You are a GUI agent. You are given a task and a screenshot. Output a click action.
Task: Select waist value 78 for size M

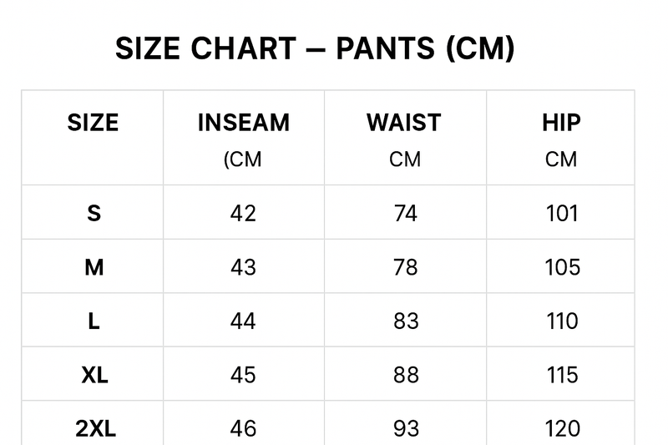click(x=405, y=267)
